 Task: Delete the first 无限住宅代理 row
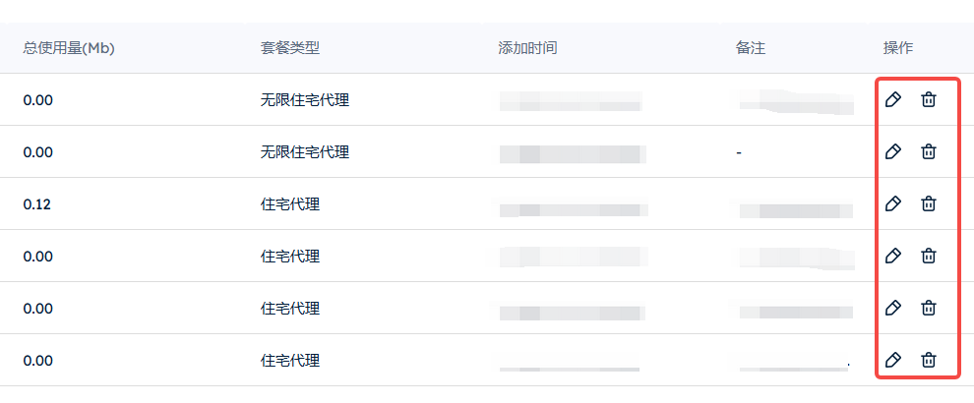(928, 99)
